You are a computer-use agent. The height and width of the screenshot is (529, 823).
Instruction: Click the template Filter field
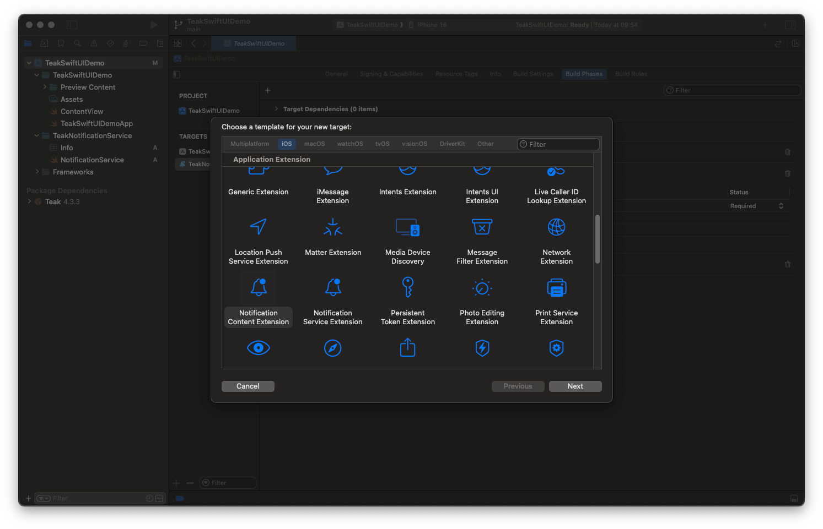(x=558, y=144)
